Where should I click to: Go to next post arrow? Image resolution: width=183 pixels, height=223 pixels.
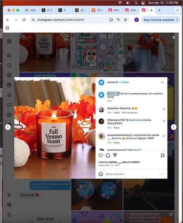(174, 127)
